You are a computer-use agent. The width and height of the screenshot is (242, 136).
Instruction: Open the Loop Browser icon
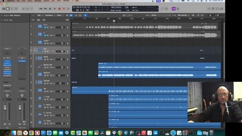217,9
